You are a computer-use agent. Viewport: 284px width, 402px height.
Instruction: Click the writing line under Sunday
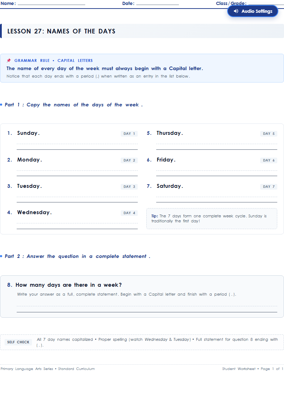77,147
